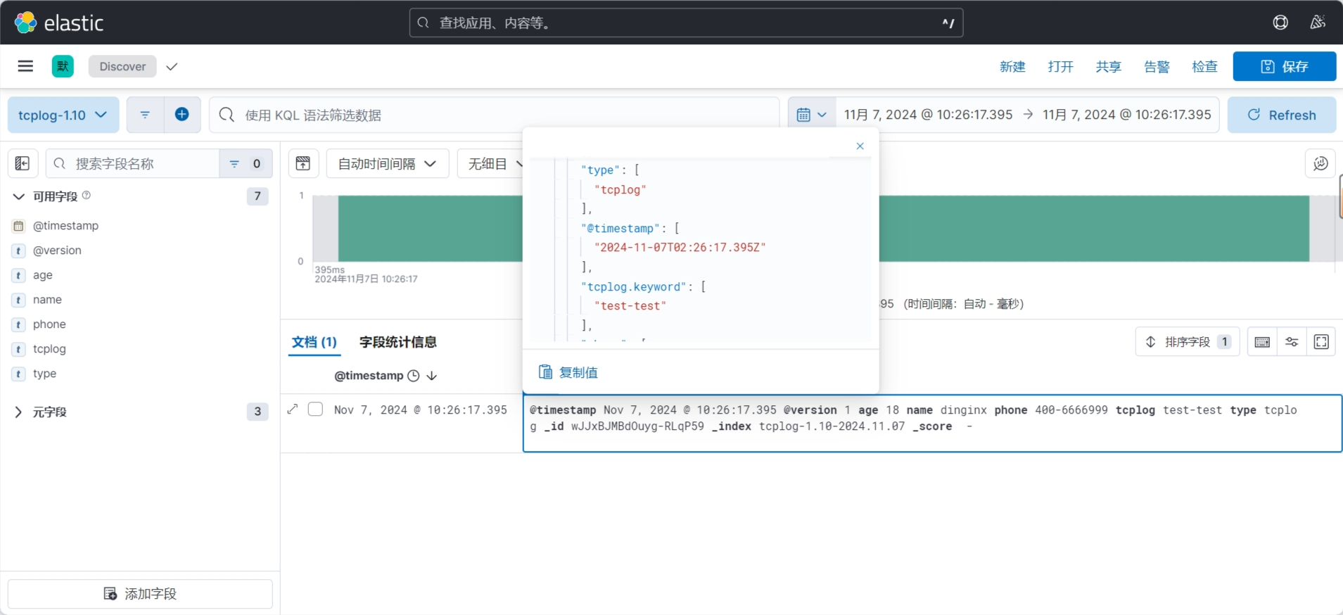Image resolution: width=1343 pixels, height=615 pixels.
Task: Toggle the main navigation hamburger menu
Action: tap(25, 66)
